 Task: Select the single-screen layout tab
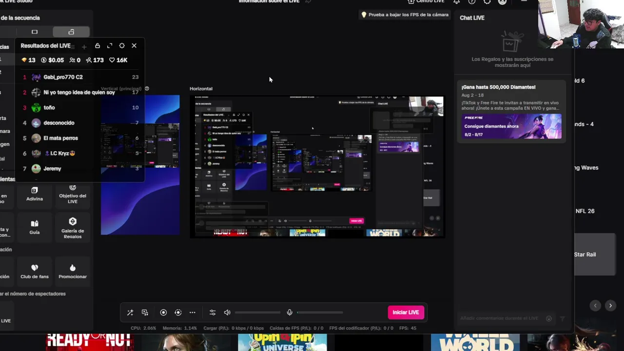coord(35,32)
